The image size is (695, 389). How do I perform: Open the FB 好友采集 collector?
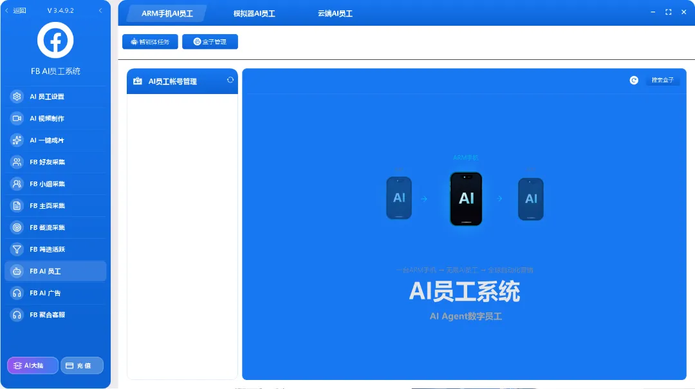55,162
